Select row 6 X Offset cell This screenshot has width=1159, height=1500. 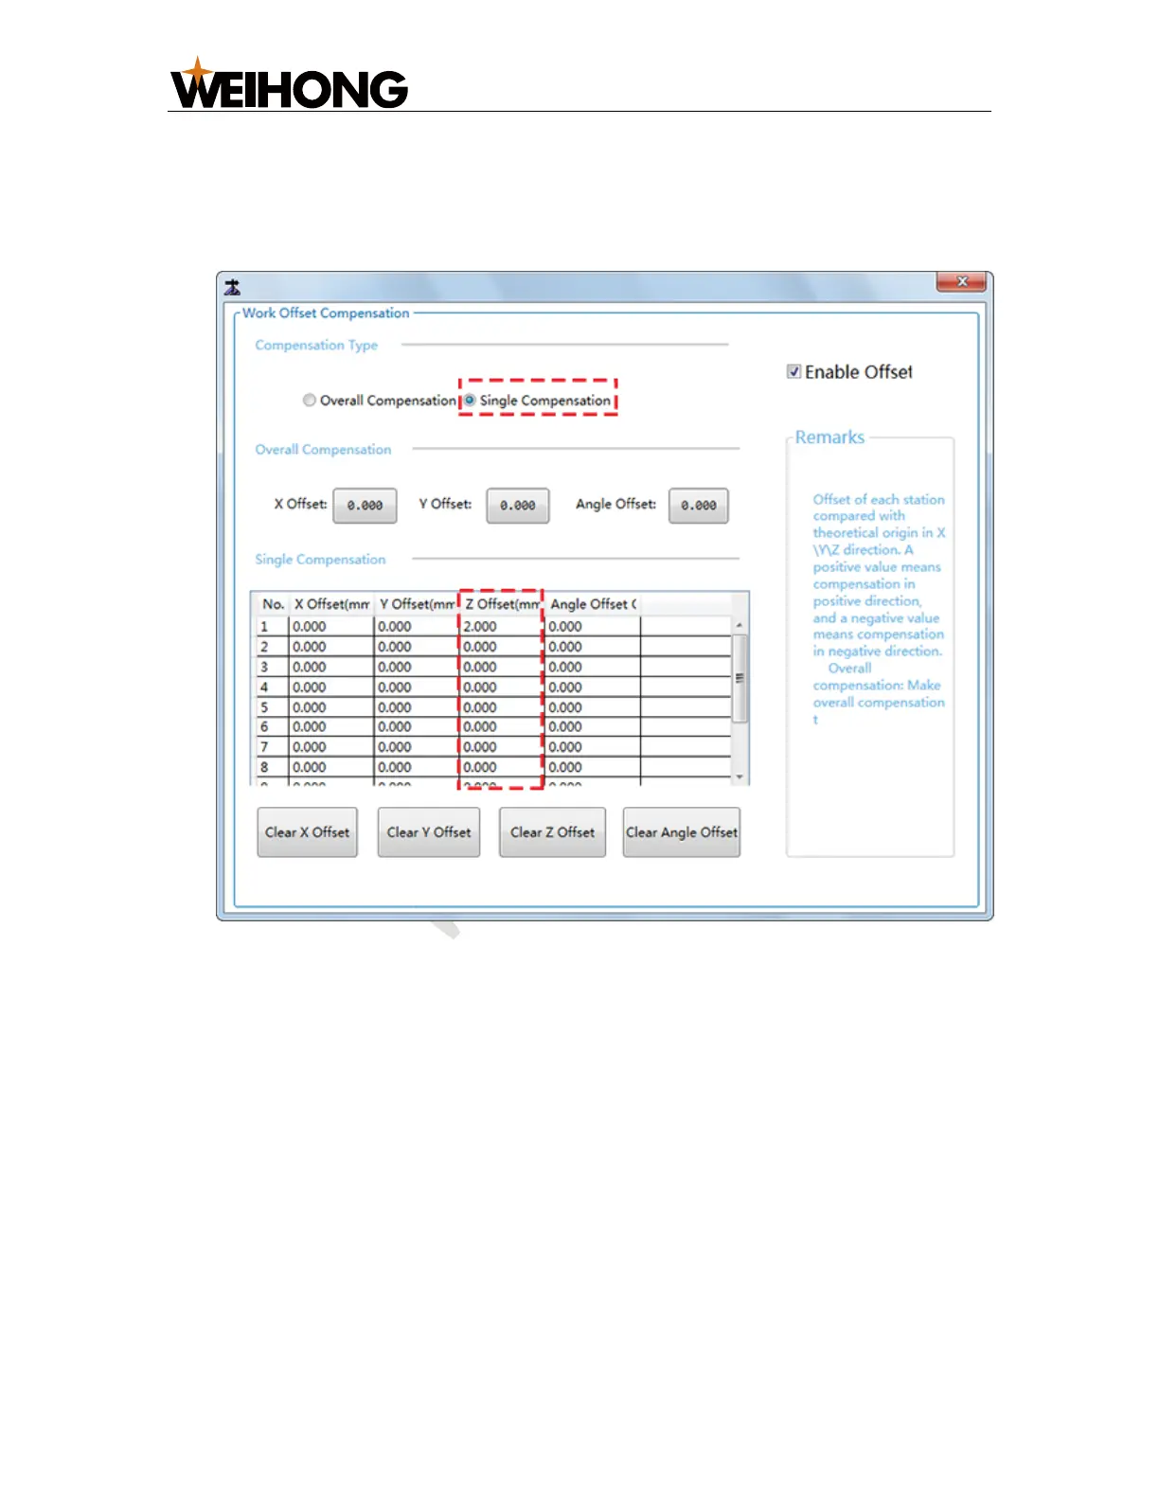[331, 727]
